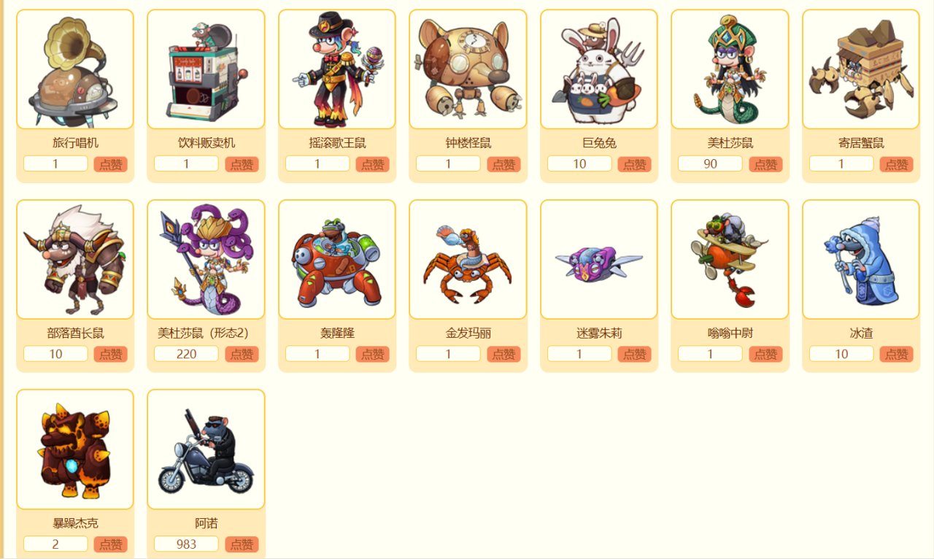
Task: Click 点赞 button under 嗡嗡中尉
Action: 765,354
